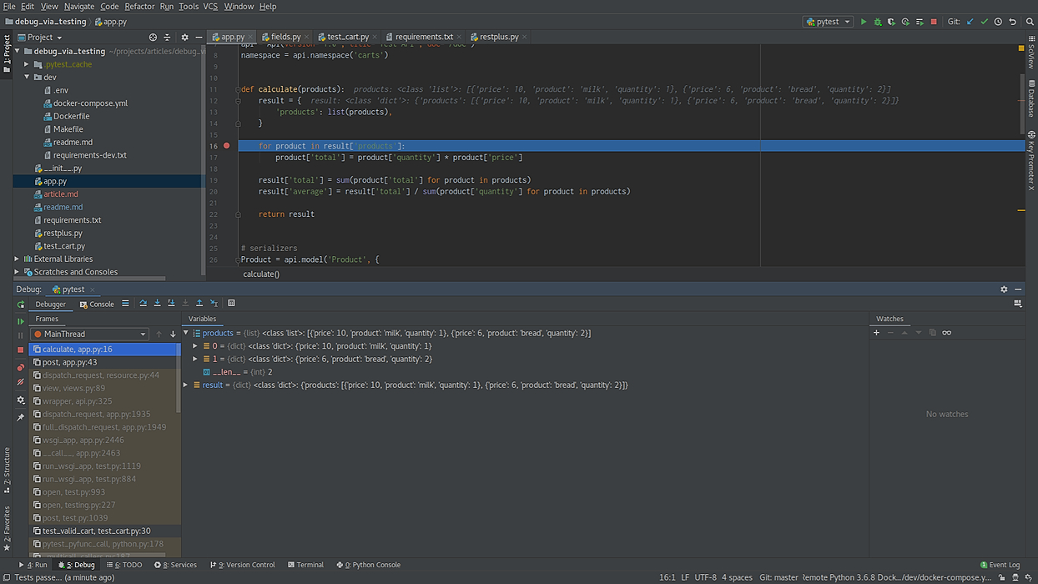Open the Database side panel
Image resolution: width=1038 pixels, height=584 pixels.
pyautogui.click(x=1031, y=98)
